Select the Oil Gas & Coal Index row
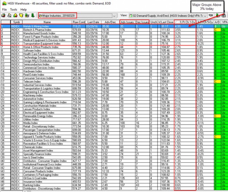This screenshot has height=192, width=228. click(114, 178)
